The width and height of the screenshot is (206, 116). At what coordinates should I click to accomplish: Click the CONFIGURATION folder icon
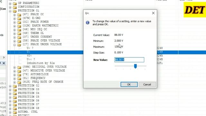coord(15,7)
